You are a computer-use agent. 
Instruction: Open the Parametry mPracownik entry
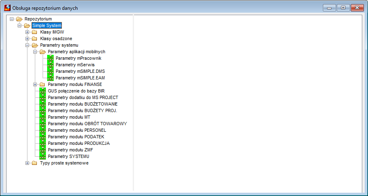click(79, 58)
